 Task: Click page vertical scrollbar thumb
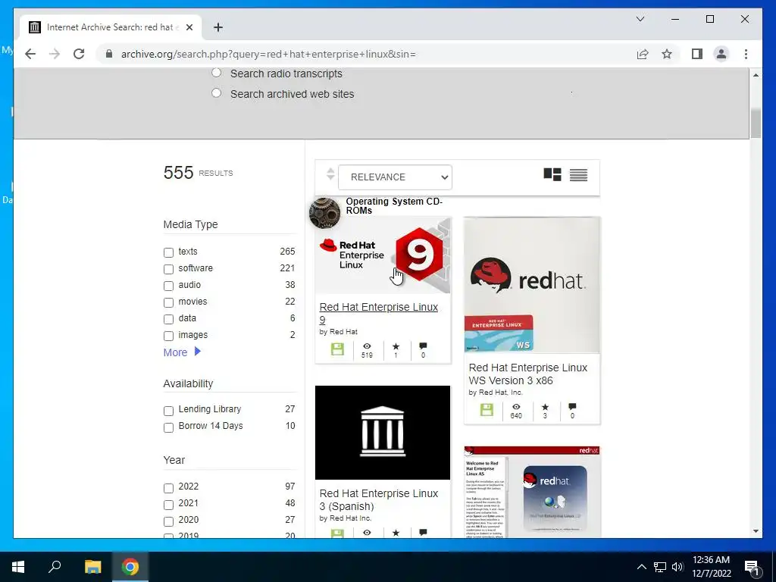(x=756, y=124)
